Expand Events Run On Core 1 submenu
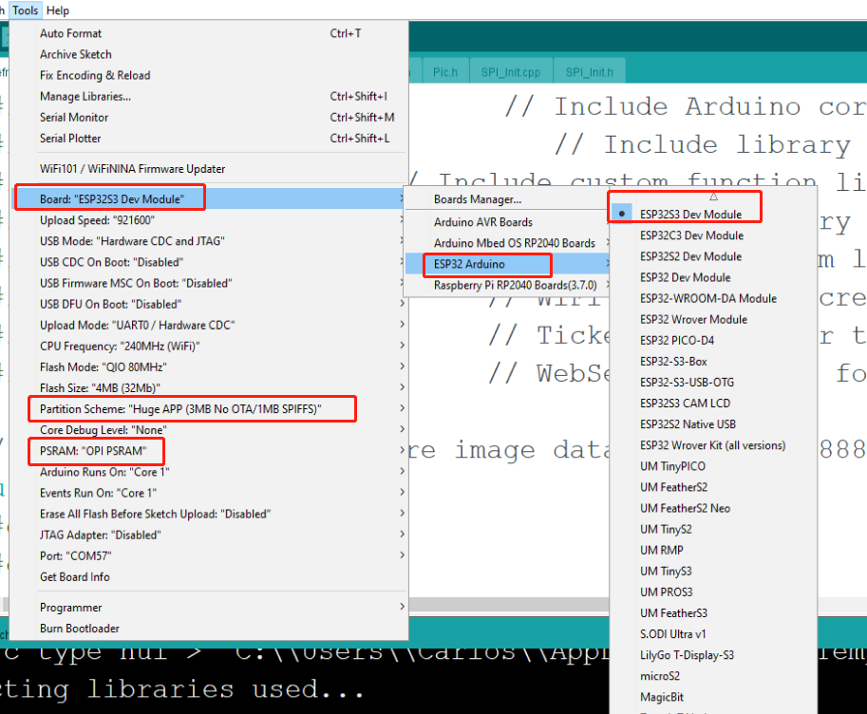The width and height of the screenshot is (867, 714). 209,493
